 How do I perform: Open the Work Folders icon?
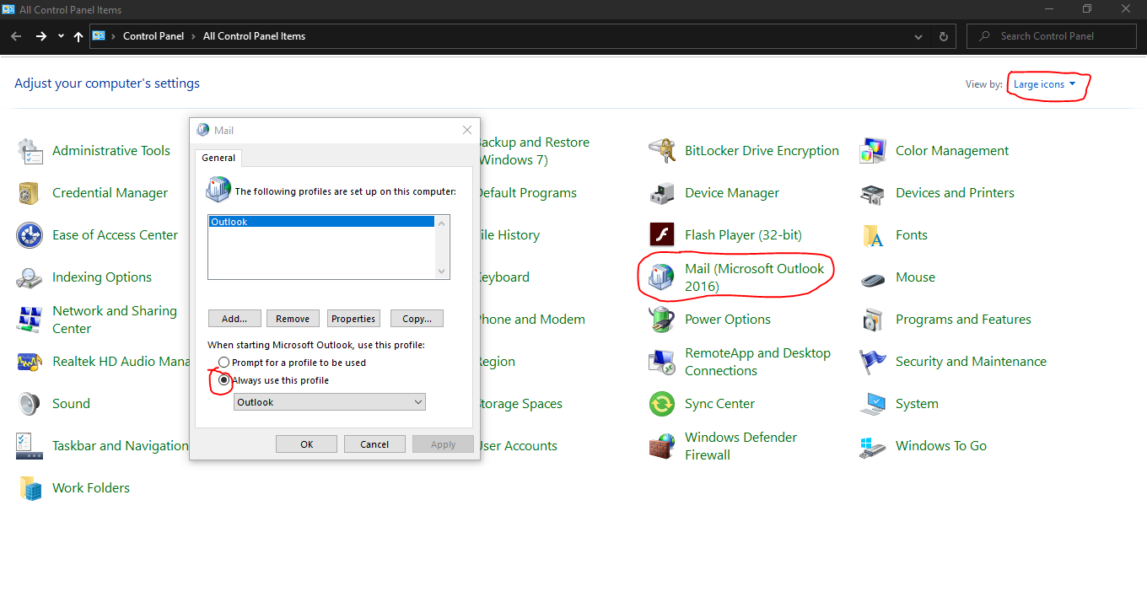tap(30, 488)
